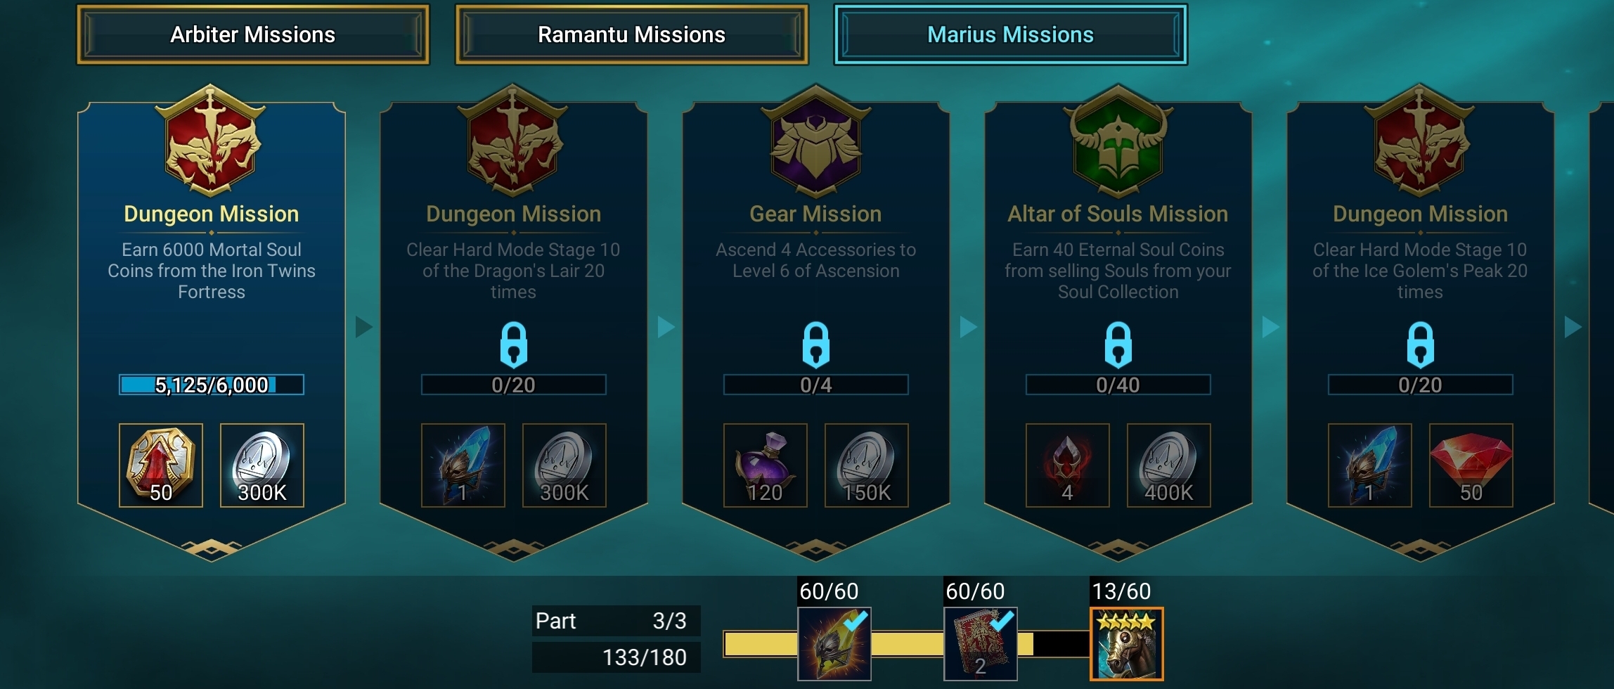The width and height of the screenshot is (1614, 689).
Task: Tap the 400K silver reward icon
Action: tap(1169, 465)
